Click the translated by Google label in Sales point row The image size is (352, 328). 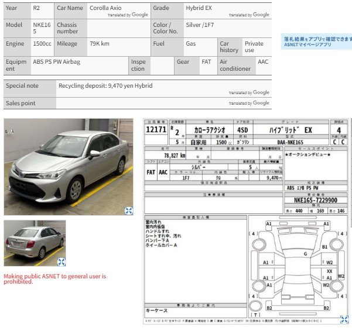[249, 103]
